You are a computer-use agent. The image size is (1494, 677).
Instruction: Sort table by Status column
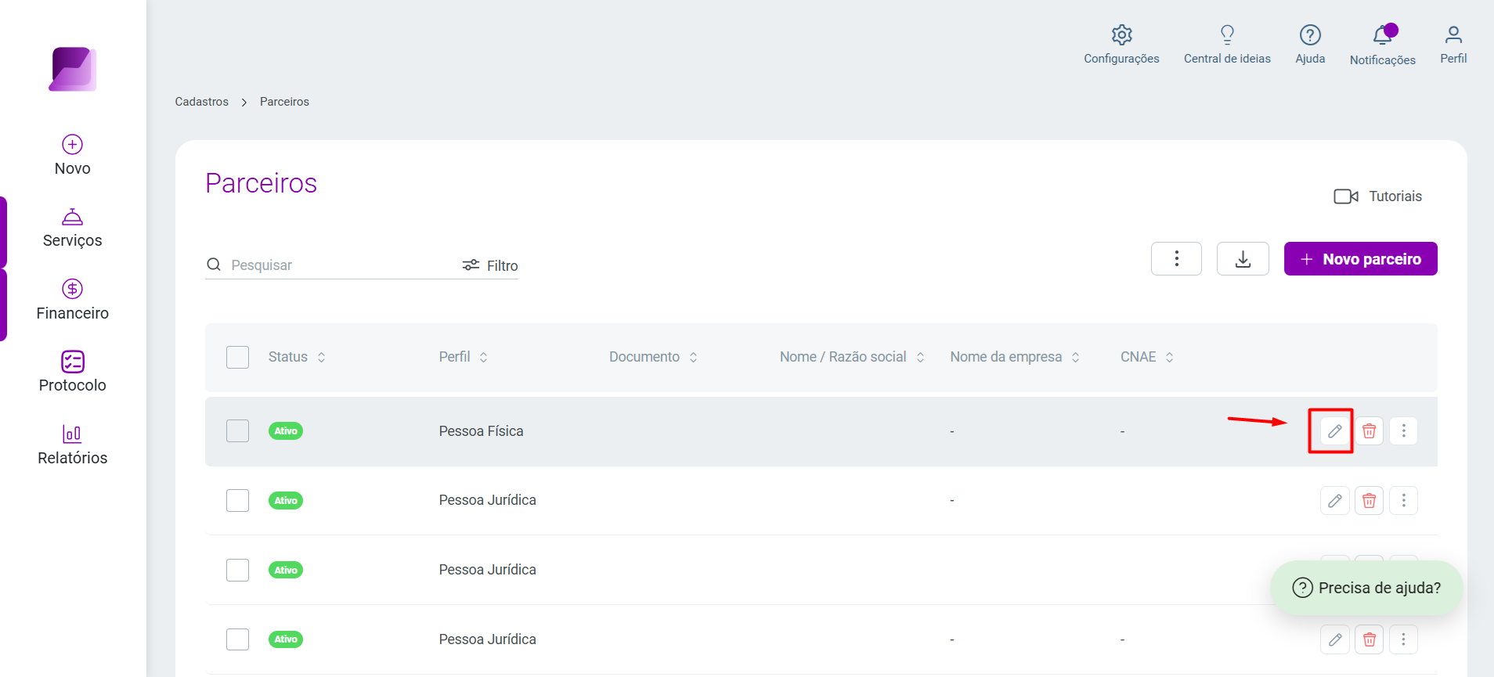tap(297, 357)
